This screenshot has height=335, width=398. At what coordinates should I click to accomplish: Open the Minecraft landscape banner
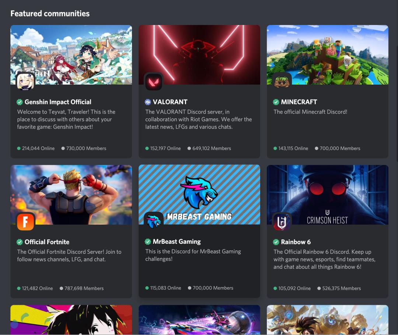tap(328, 55)
